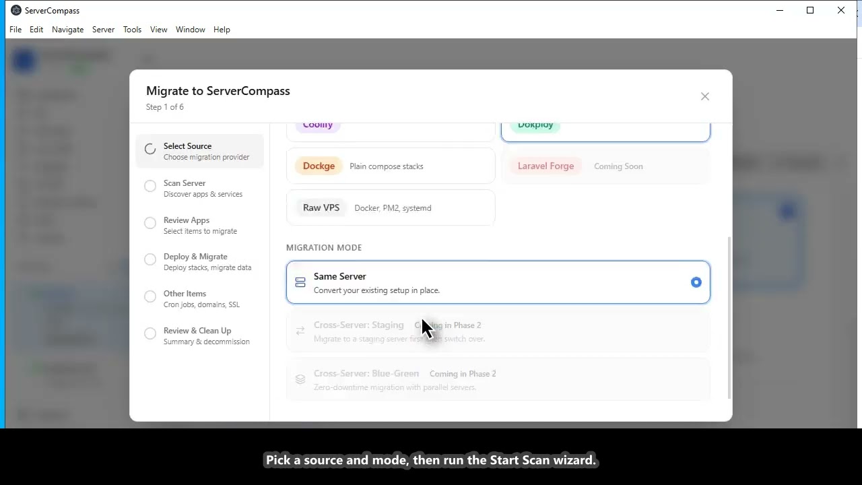Click the Select Source spinner icon
Image resolution: width=862 pixels, height=485 pixels.
pos(150,149)
